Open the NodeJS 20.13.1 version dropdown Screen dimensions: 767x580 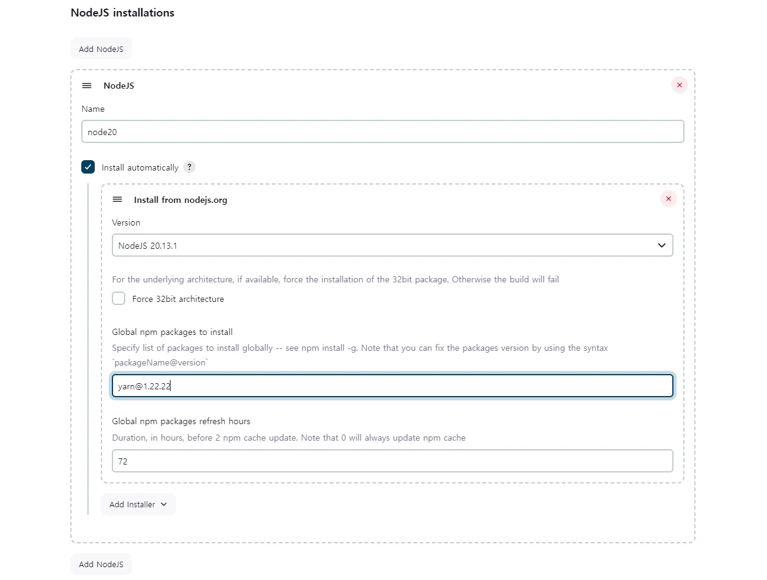point(391,246)
